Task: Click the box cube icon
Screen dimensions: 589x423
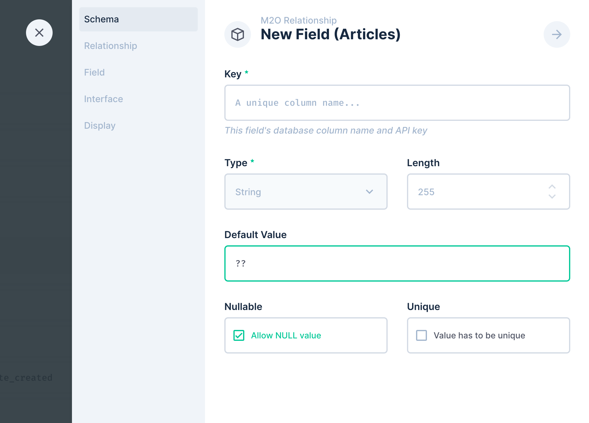Action: click(238, 34)
